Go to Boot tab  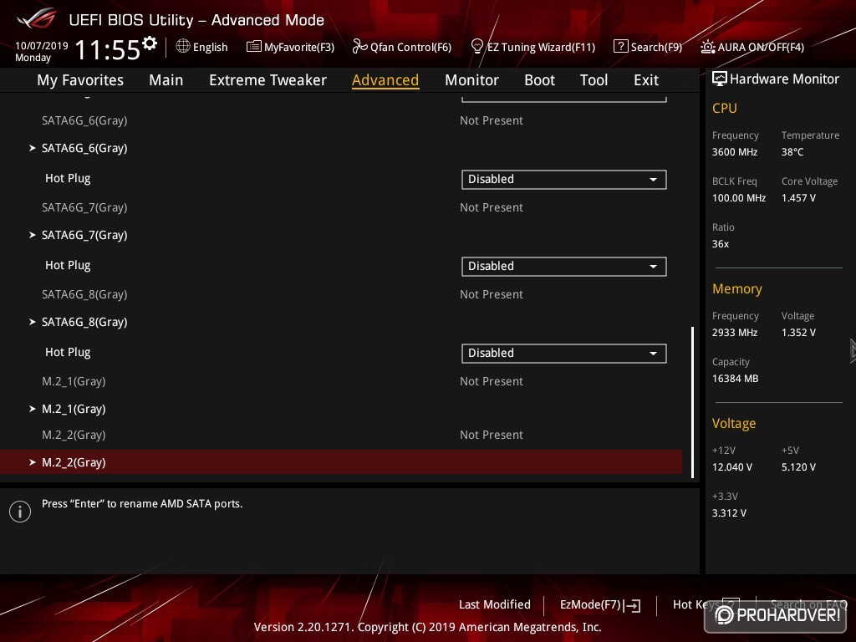[x=539, y=80]
